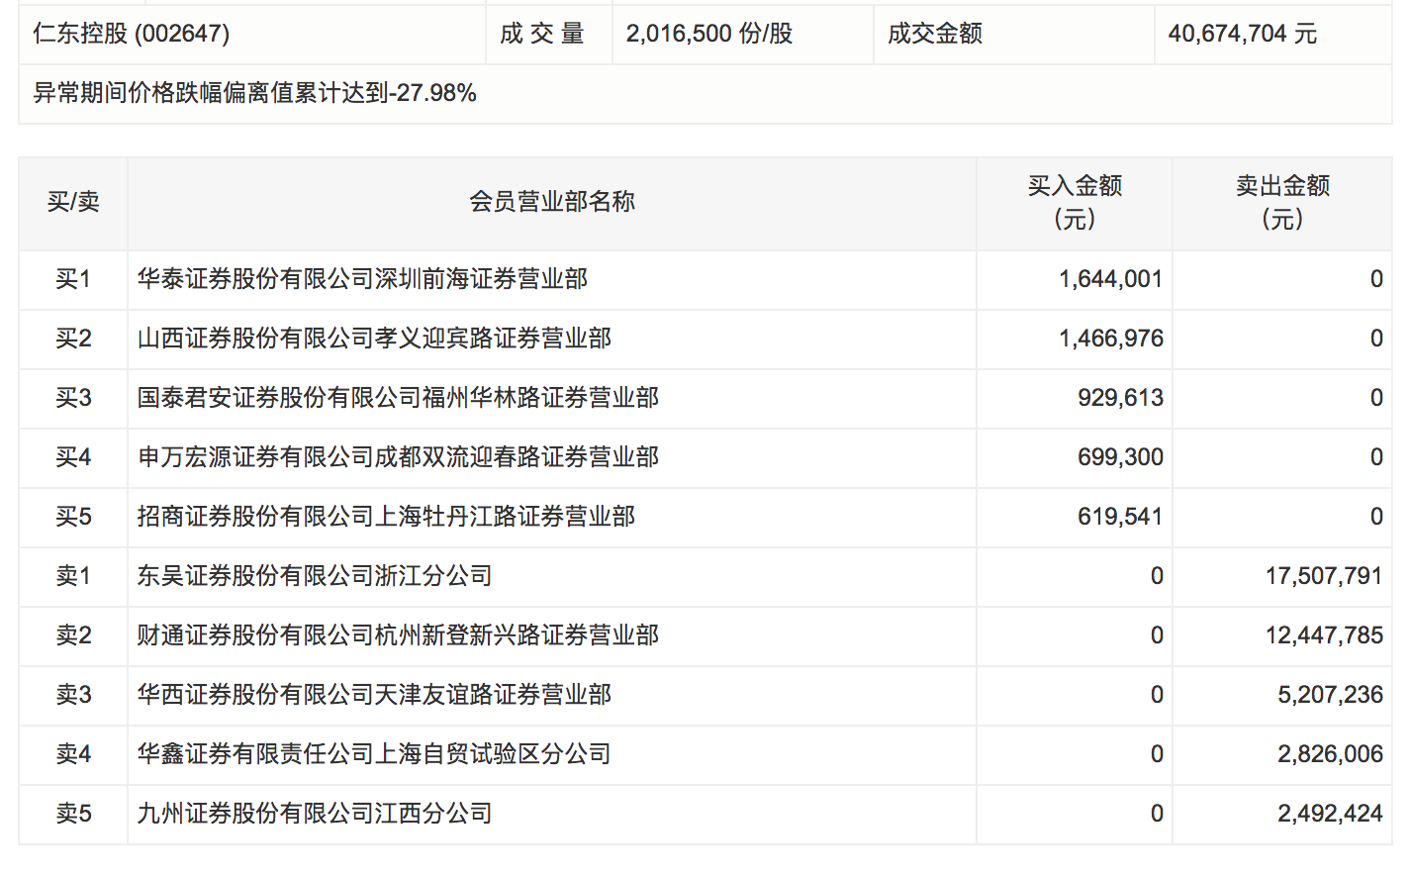This screenshot has width=1411, height=877.
Task: Select 申万宏源成都双流迎春路证券营业部 broker name
Action: click(x=398, y=457)
